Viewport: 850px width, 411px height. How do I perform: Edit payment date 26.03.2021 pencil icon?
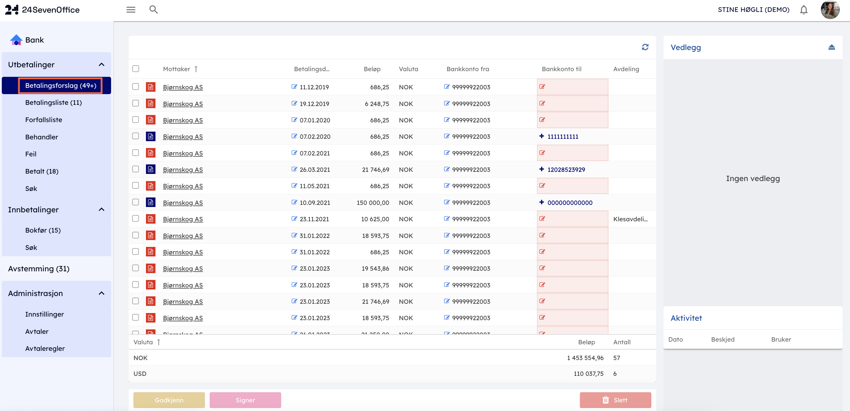point(294,169)
